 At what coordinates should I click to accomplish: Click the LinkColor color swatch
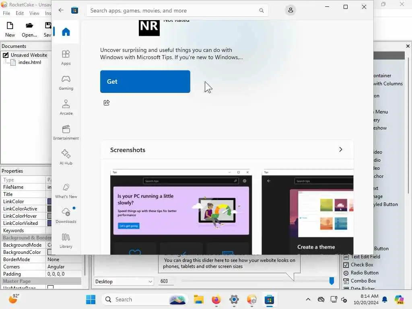point(49,202)
